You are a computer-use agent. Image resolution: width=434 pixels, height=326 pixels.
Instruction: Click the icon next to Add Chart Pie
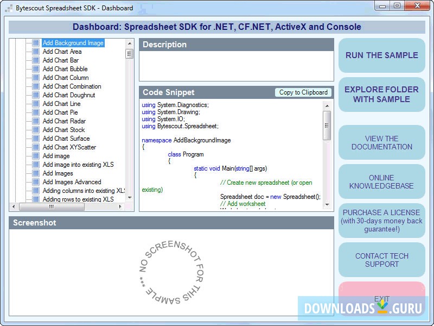35,112
